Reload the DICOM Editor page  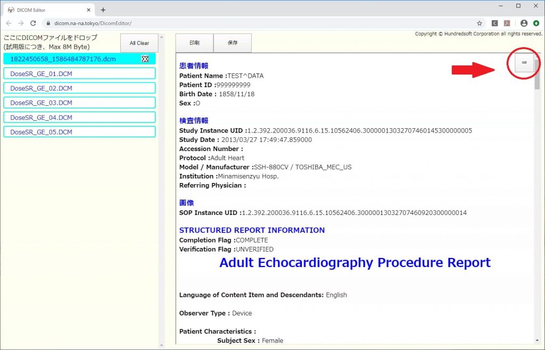pyautogui.click(x=33, y=23)
